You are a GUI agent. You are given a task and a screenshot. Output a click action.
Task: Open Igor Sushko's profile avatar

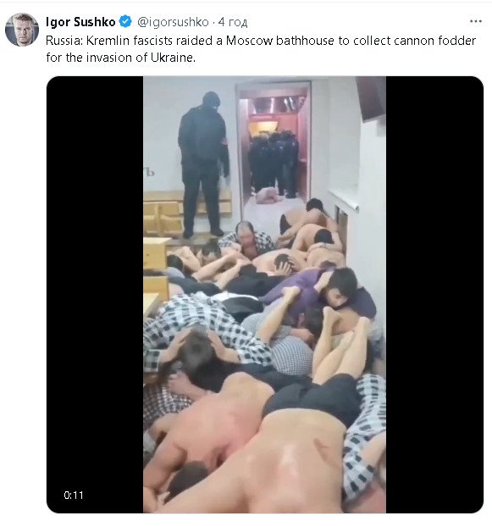pyautogui.click(x=22, y=30)
